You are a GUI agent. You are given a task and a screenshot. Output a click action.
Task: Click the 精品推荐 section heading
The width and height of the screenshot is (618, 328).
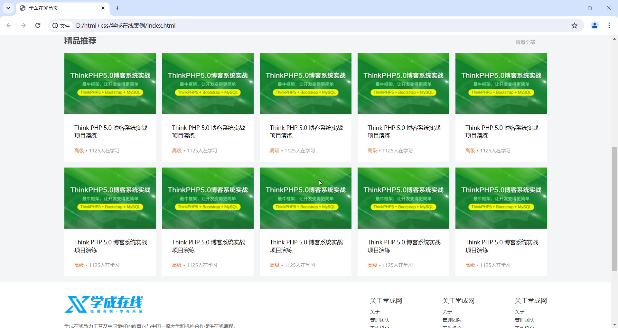pos(80,41)
